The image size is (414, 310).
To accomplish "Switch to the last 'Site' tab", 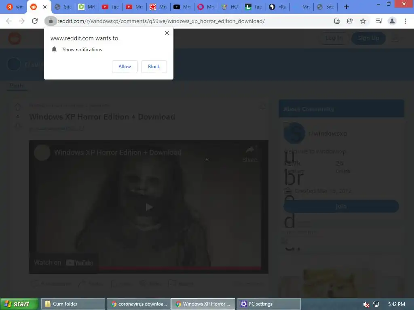I will (325, 7).
